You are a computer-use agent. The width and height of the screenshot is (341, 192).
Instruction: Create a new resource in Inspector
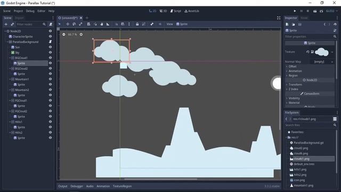click(287, 25)
